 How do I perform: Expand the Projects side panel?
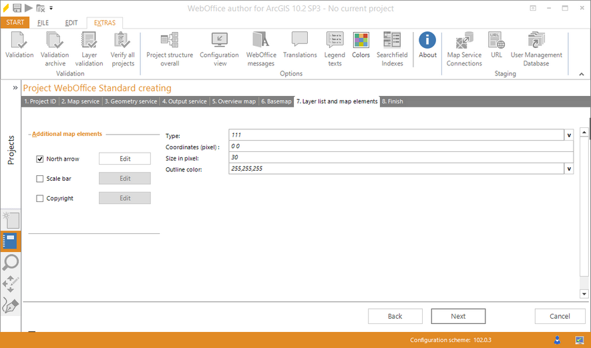coord(15,87)
